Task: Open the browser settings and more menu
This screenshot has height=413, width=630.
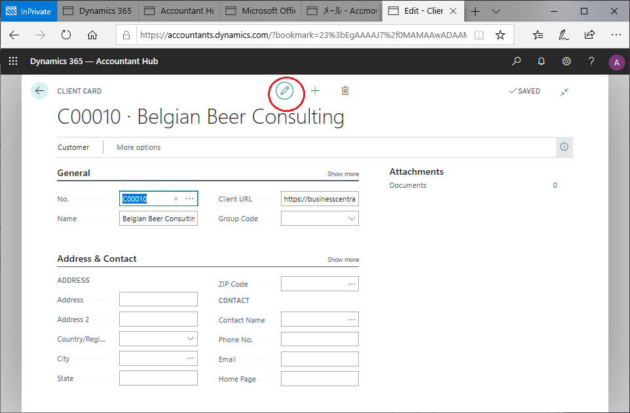Action: pyautogui.click(x=616, y=35)
